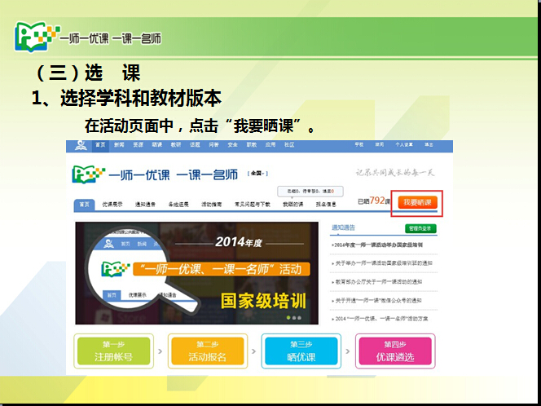Switch to the 活动指南 tab
The width and height of the screenshot is (541, 406).
pos(212,205)
